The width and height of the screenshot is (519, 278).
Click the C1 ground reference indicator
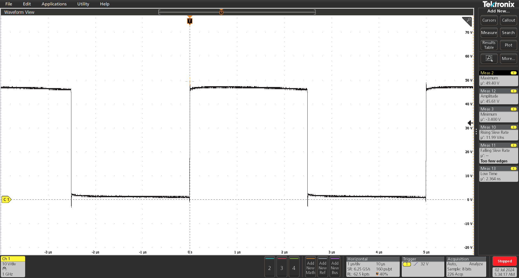tap(6, 199)
